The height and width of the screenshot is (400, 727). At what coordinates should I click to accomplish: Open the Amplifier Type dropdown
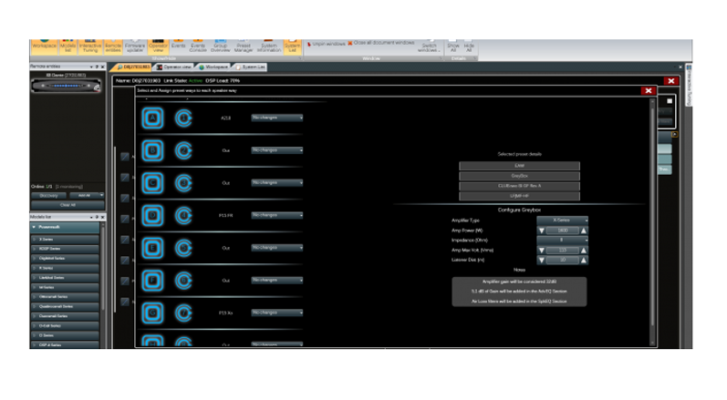[563, 220]
